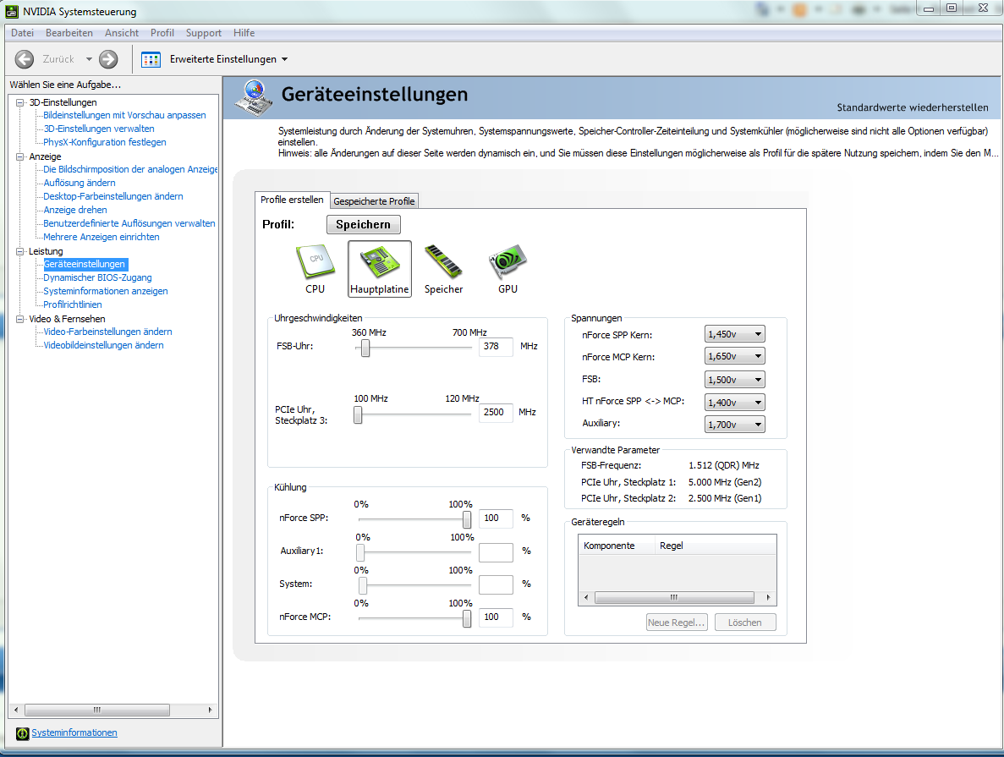Click the Neue Regel button
This screenshot has height=757, width=1004.
pos(677,623)
